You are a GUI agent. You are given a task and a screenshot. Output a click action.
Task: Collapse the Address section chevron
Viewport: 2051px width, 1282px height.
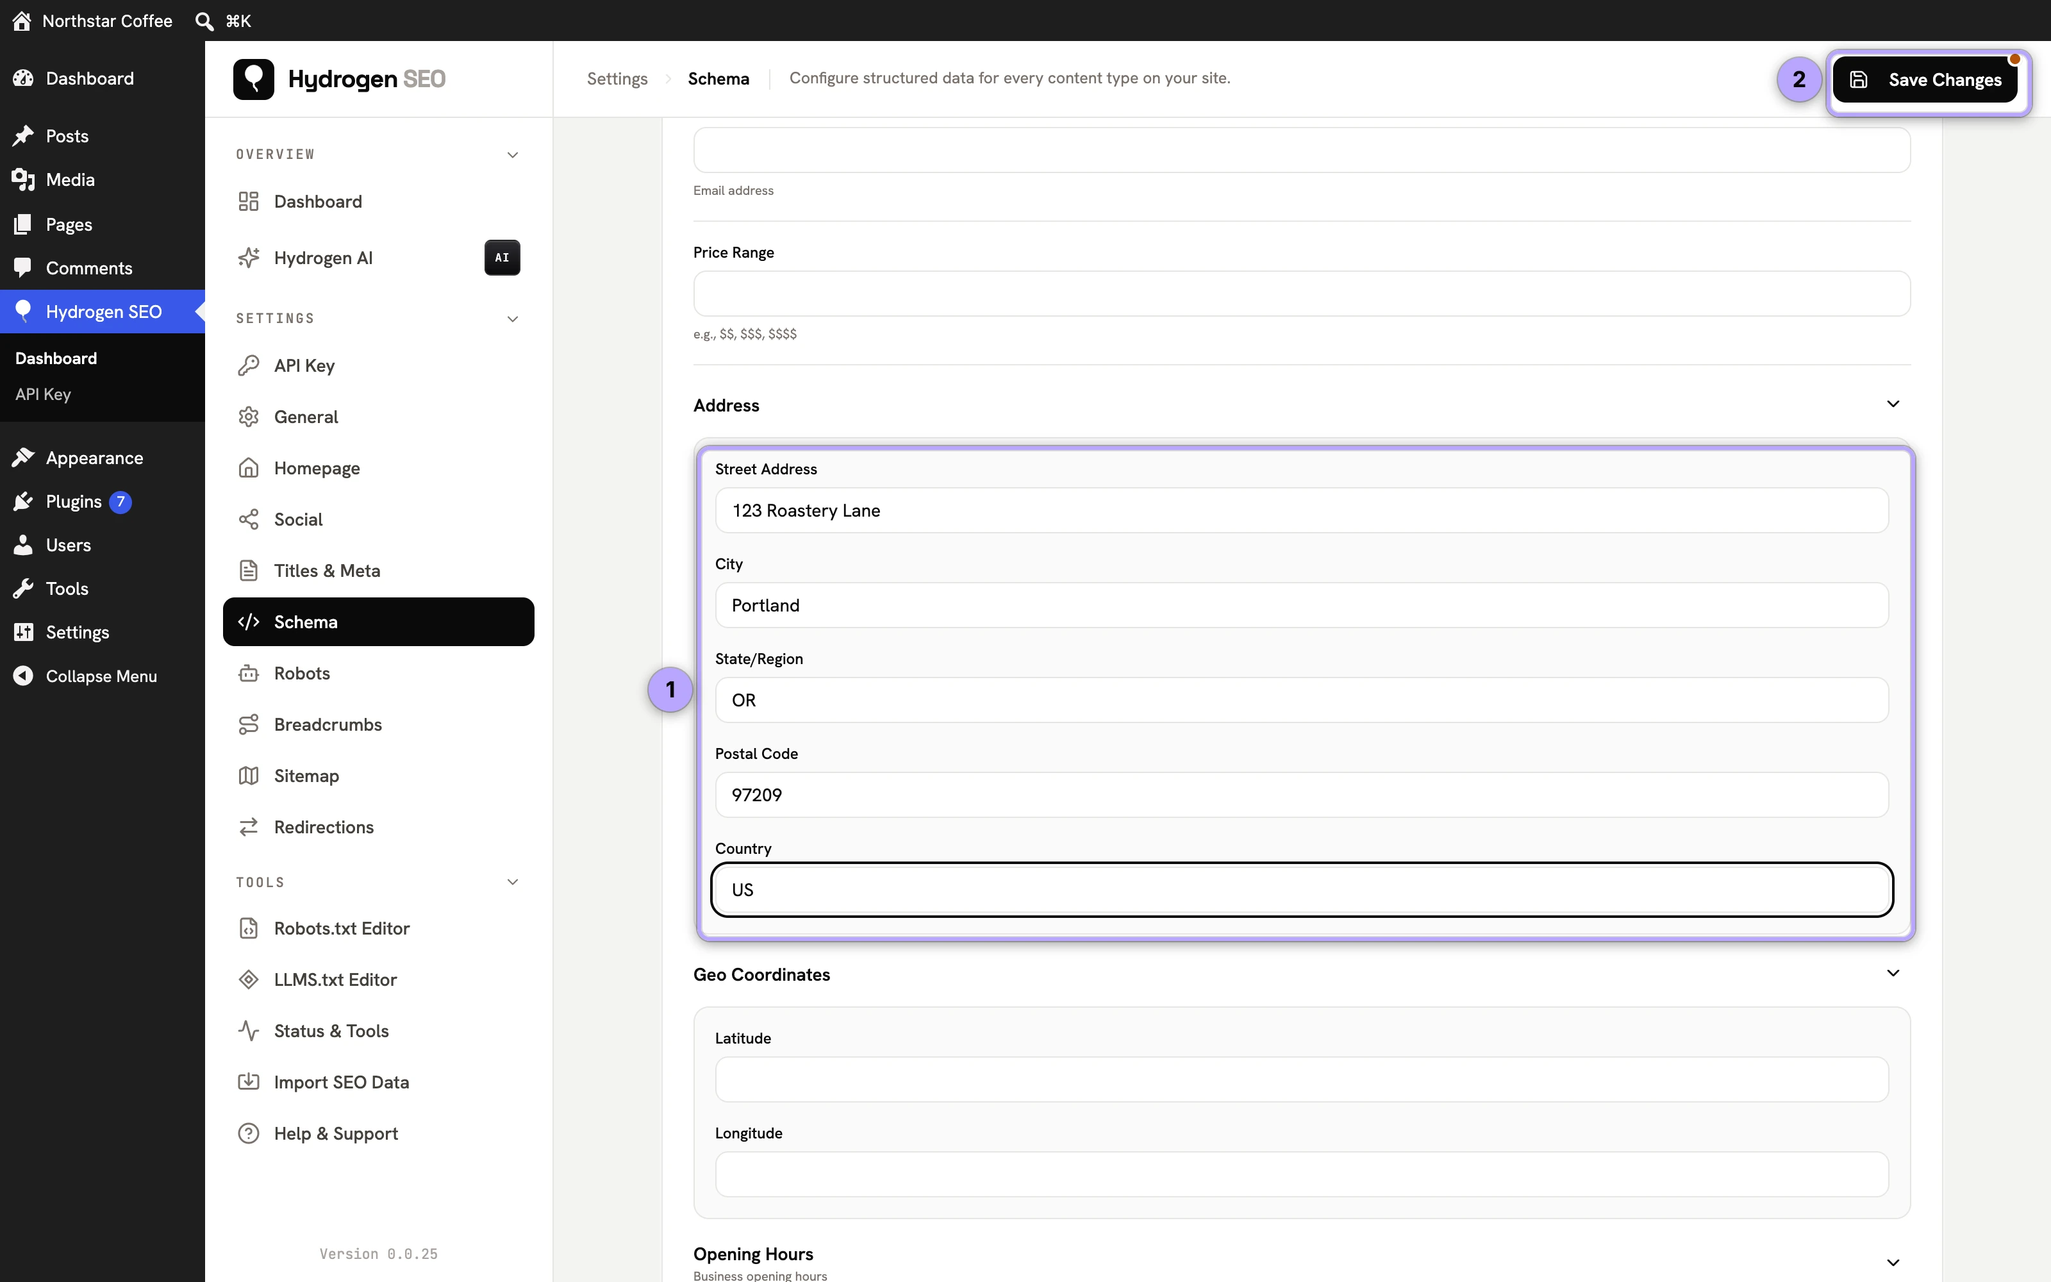click(1893, 404)
